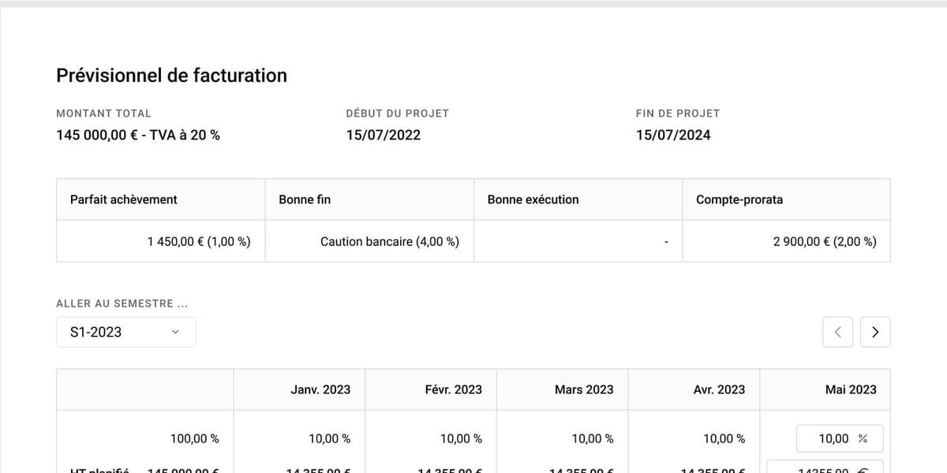Image resolution: width=947 pixels, height=473 pixels.
Task: Click the Parfait achèvement header cell
Action: coord(124,199)
